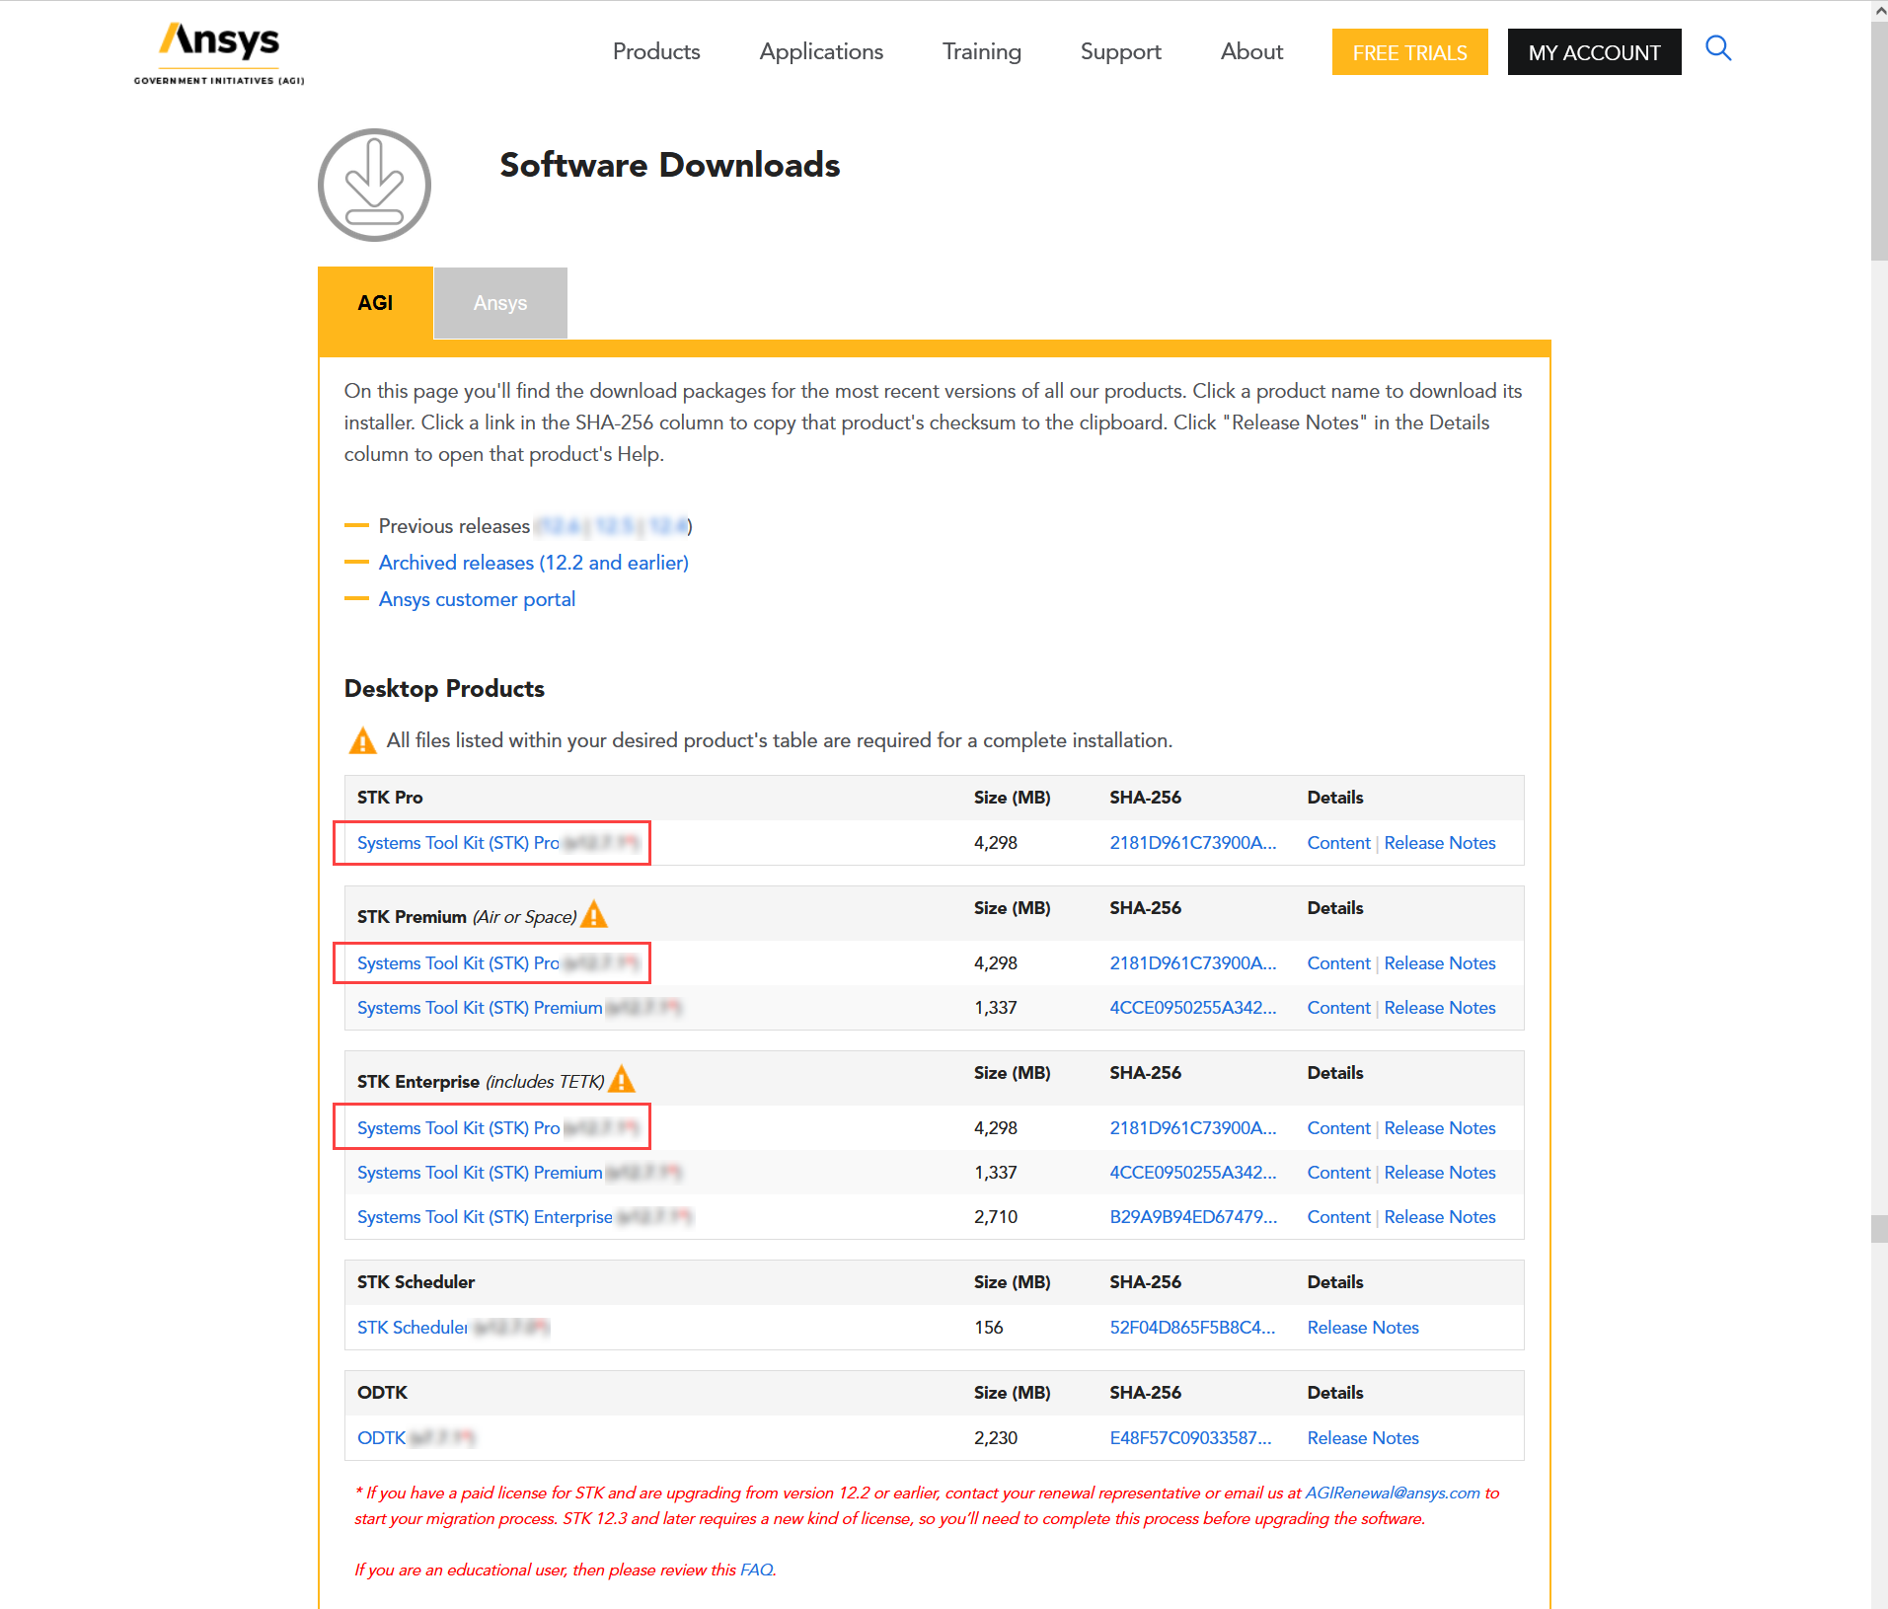Open the Ansys customer portal link
This screenshot has width=1888, height=1609.
click(x=478, y=599)
